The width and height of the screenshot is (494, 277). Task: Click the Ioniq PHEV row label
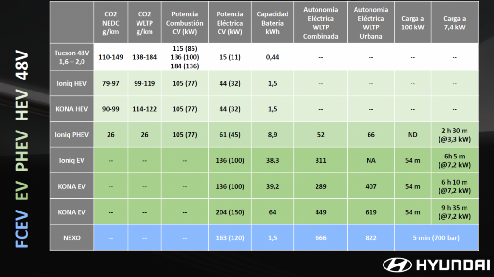(72, 135)
